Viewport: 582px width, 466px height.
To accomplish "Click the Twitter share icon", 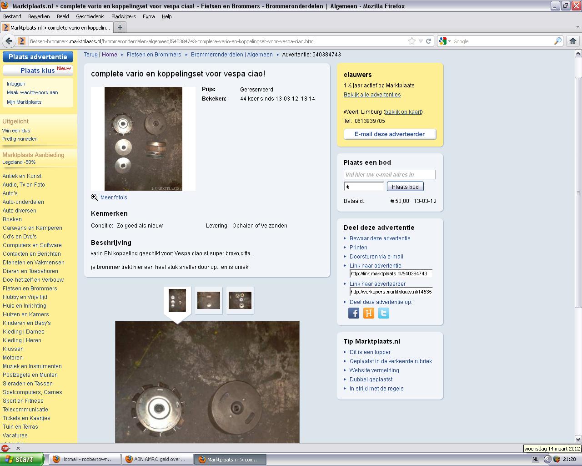I will pos(384,313).
